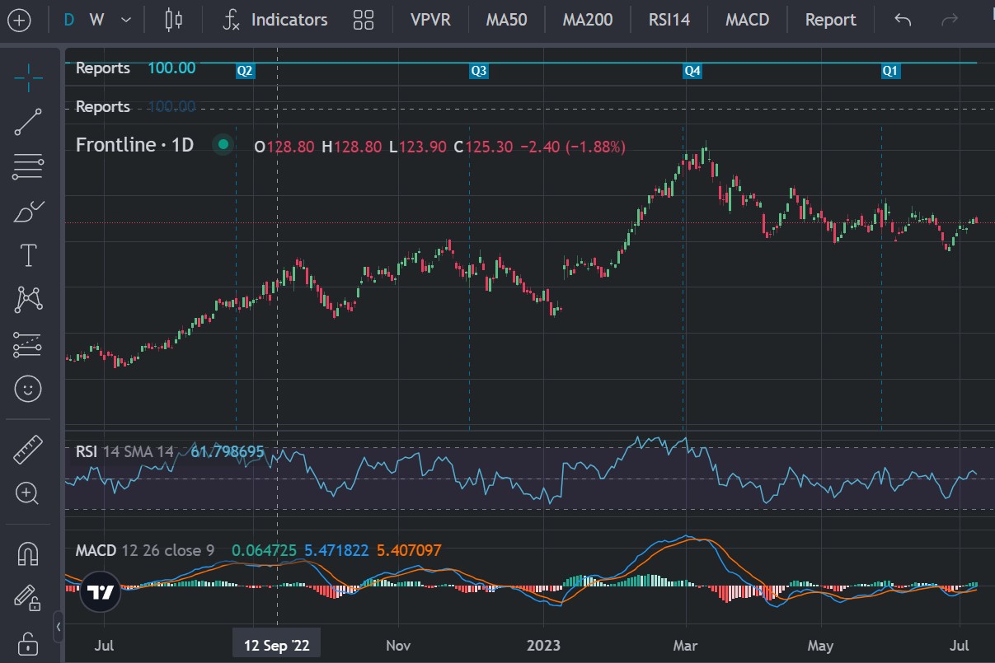Viewport: 995px width, 663px height.
Task: Select the ruler measure tool
Action: 29,449
